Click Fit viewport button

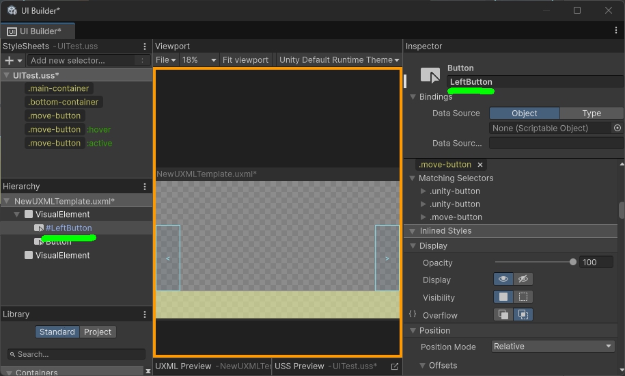[245, 59]
